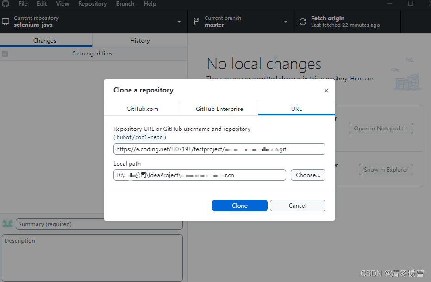Click the 'Local path' label

pos(127,164)
